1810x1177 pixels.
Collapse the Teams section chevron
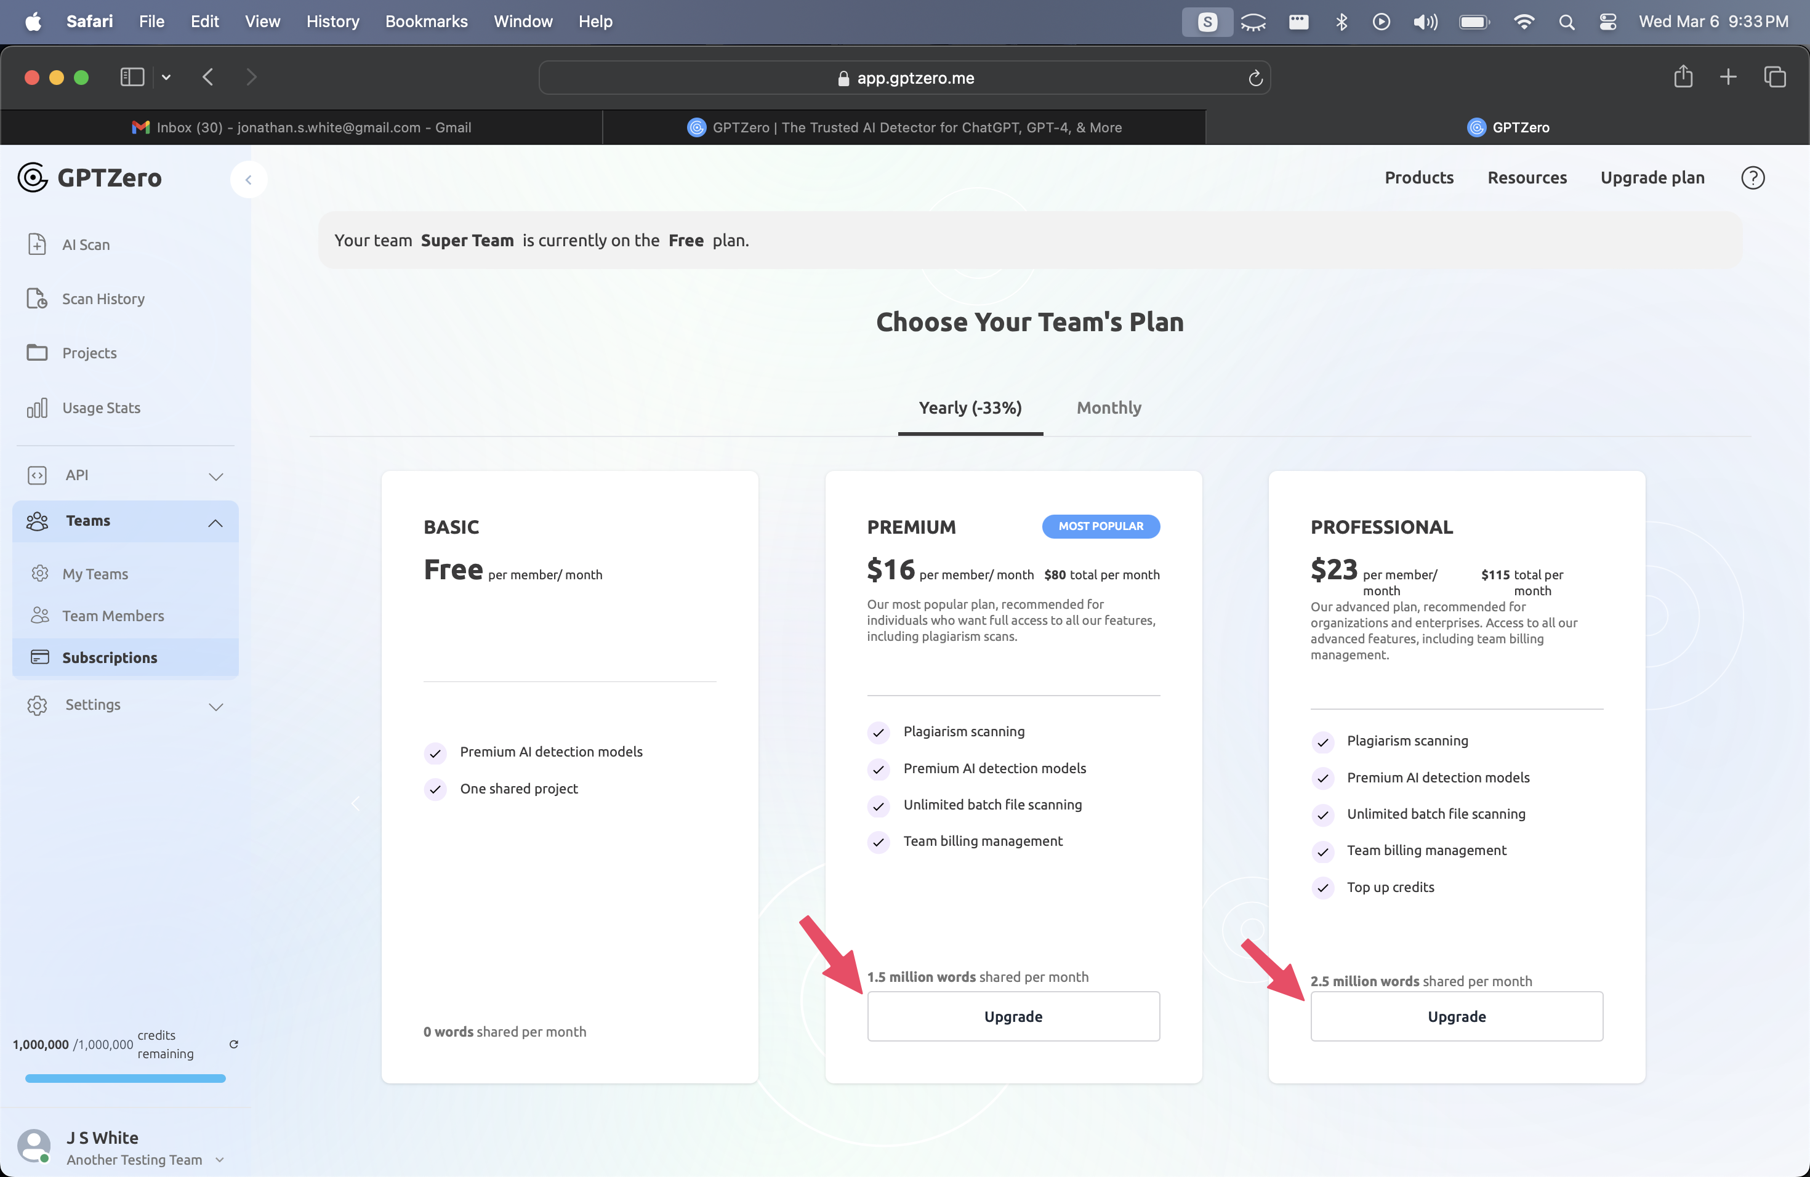[215, 523]
